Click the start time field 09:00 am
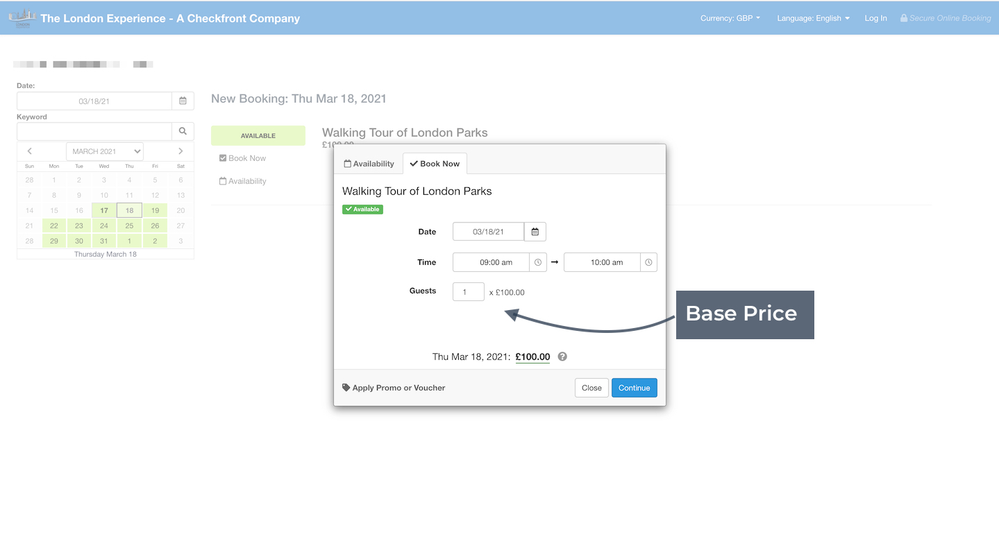The image size is (999, 548). [491, 262]
